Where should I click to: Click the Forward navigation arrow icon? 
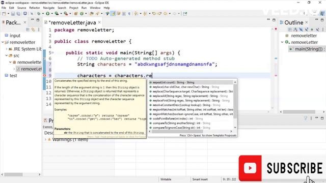point(174,14)
